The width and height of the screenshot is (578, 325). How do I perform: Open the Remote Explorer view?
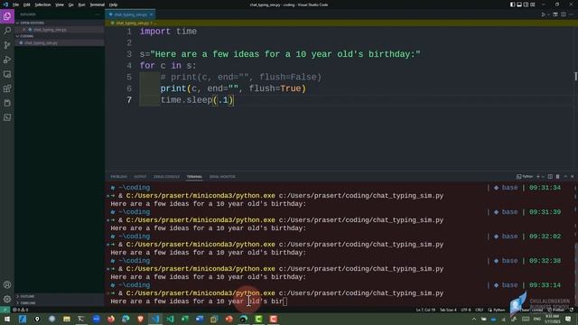pos(7,74)
